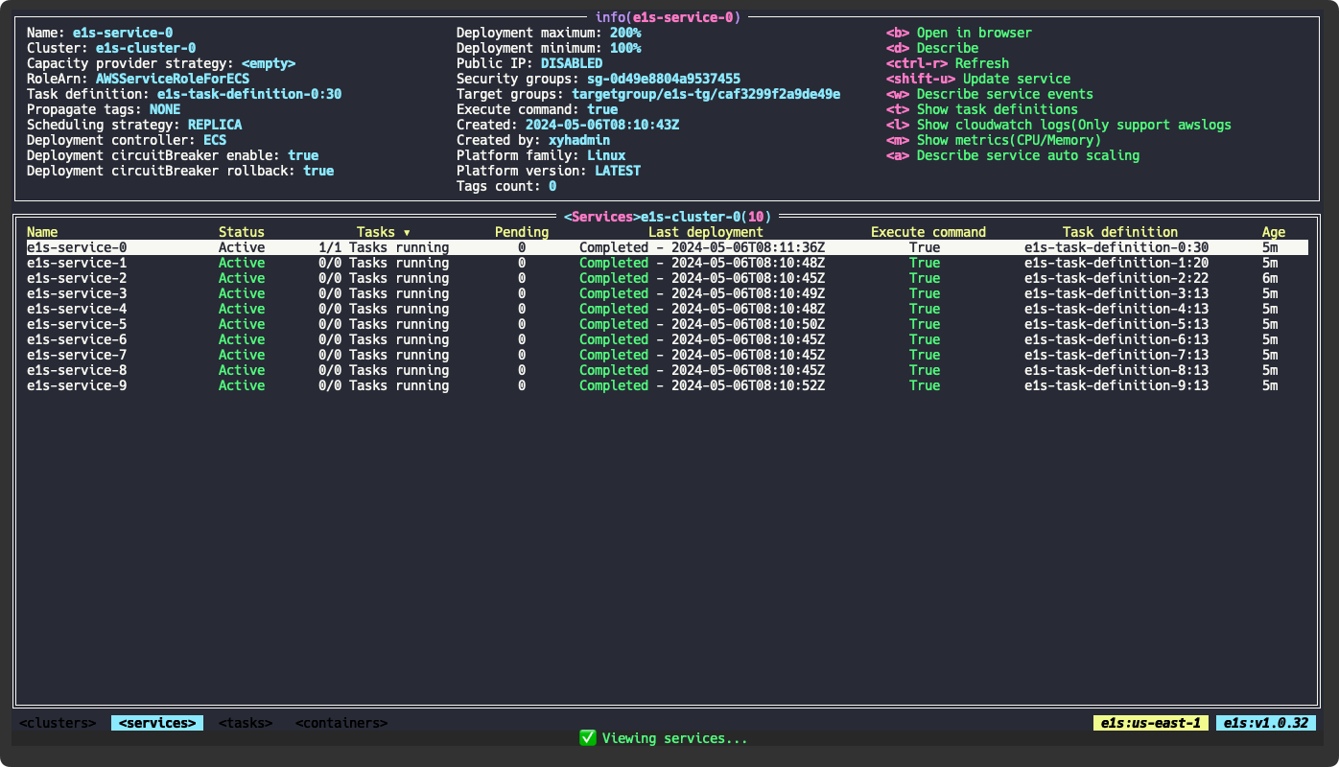Click Deployment maximum value 200%
The width and height of the screenshot is (1339, 767).
click(625, 33)
